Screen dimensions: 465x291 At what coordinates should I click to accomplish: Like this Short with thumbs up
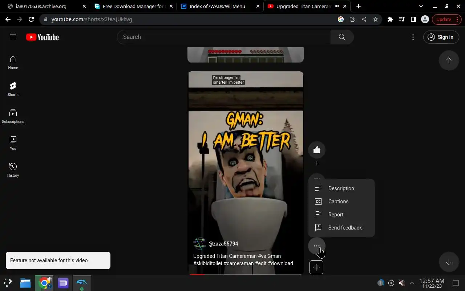(317, 150)
